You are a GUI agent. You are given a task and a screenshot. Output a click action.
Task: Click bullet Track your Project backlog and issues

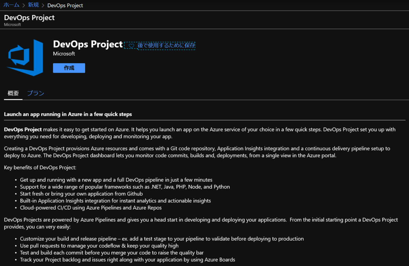tap(127, 260)
